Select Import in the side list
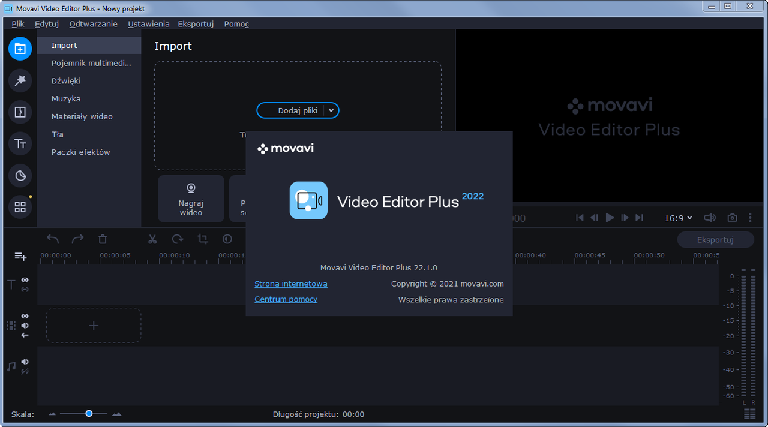The width and height of the screenshot is (768, 427). (x=89, y=46)
